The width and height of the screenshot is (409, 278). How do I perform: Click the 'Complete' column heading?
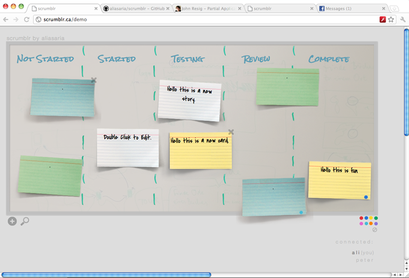pos(329,59)
